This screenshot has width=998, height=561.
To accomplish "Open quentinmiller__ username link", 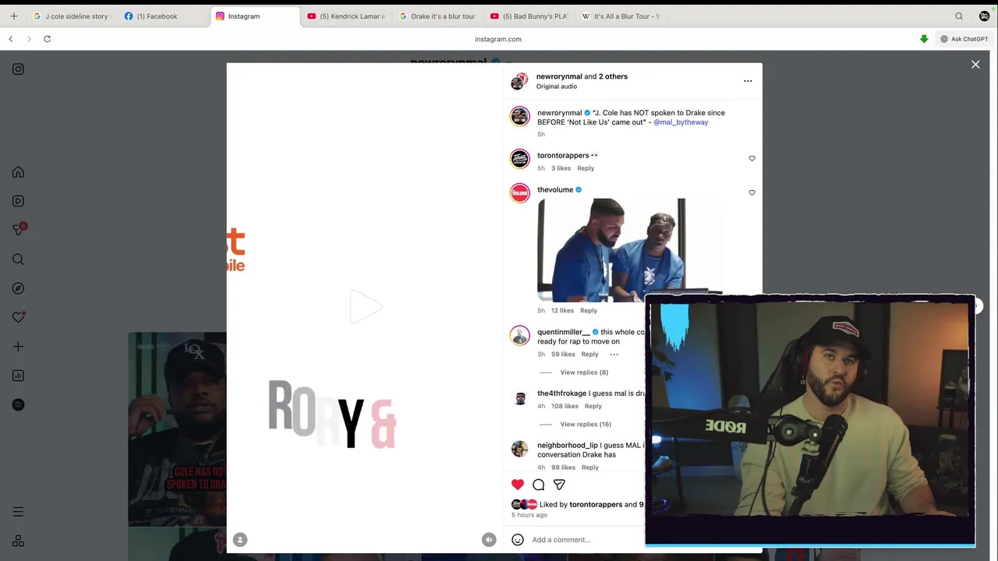I will pyautogui.click(x=564, y=332).
